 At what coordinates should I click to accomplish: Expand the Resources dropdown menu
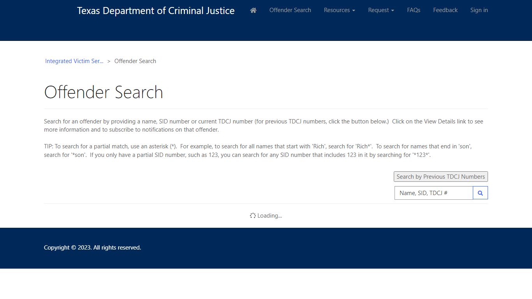[340, 10]
